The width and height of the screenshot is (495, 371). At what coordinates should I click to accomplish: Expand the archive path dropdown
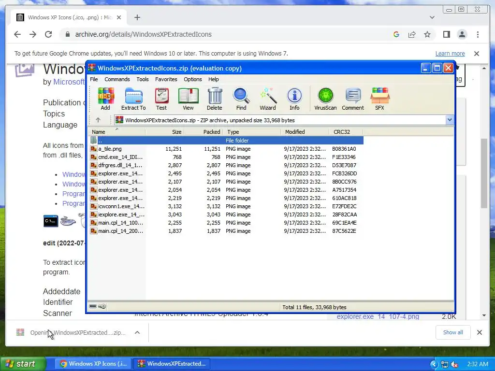(450, 120)
